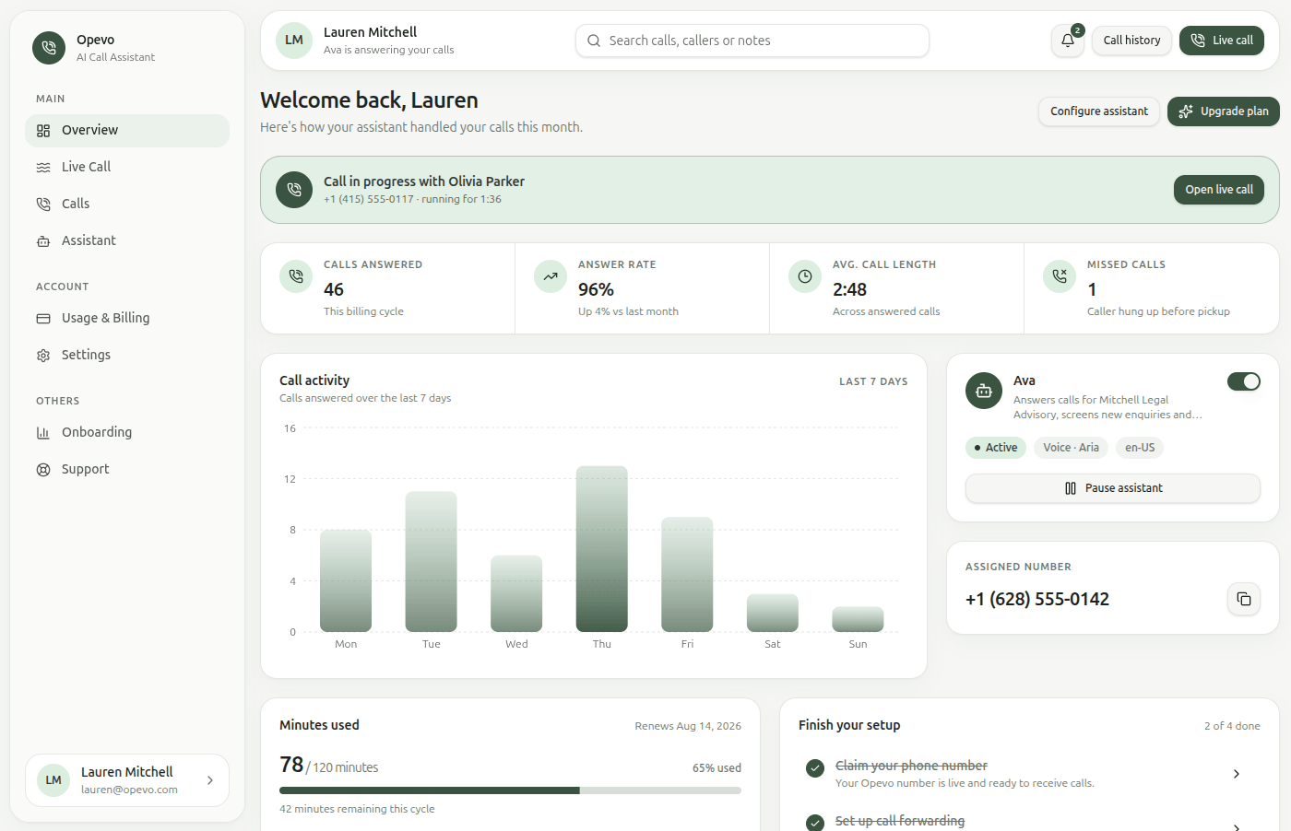Click the search magnifier icon

pyautogui.click(x=594, y=41)
